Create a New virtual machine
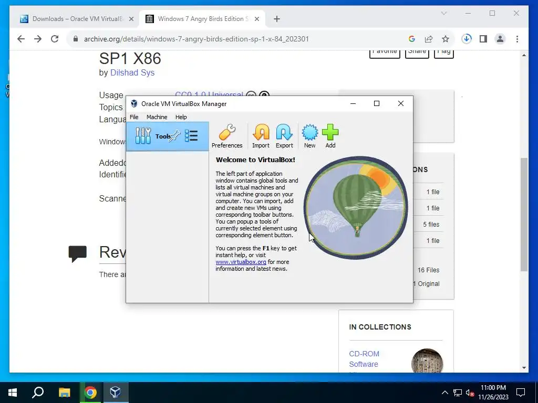The height and width of the screenshot is (403, 538). point(309,136)
